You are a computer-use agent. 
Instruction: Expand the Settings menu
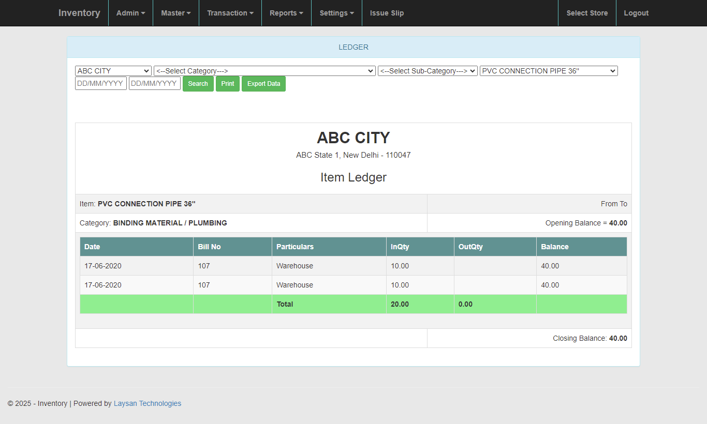[x=336, y=13]
